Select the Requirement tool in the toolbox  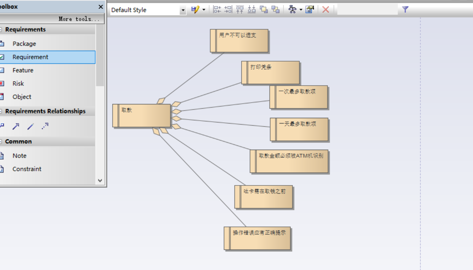pyautogui.click(x=47, y=57)
